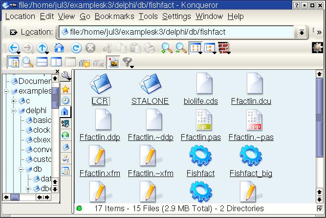Screen dimensions: 326x218
Task: Open the STALONE folder
Action: pos(150,89)
